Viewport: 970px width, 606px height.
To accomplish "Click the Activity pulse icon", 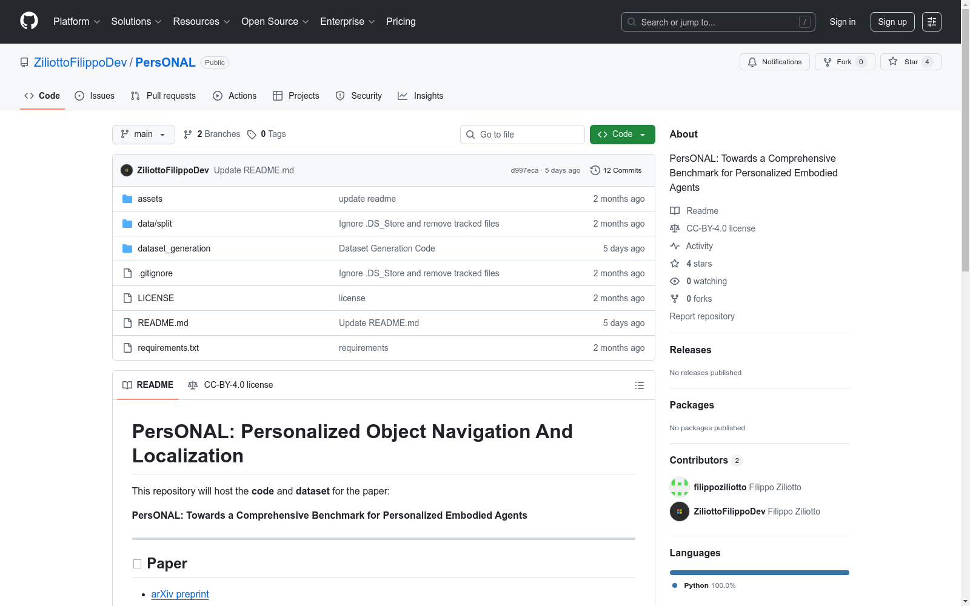I will pyautogui.click(x=675, y=246).
